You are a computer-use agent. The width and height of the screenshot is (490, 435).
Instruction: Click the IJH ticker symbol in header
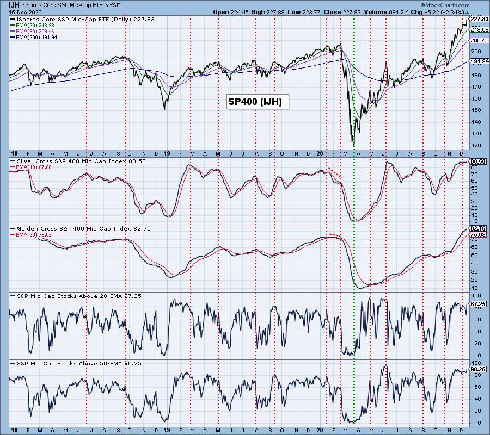pos(15,5)
